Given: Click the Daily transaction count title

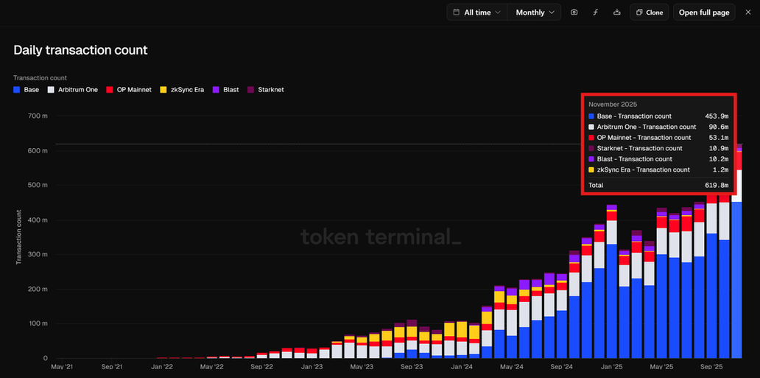Looking at the screenshot, I should click(x=80, y=50).
